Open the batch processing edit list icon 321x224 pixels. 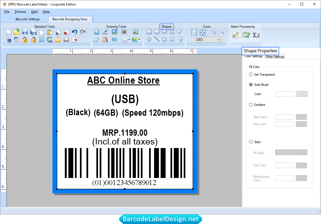tap(235, 35)
